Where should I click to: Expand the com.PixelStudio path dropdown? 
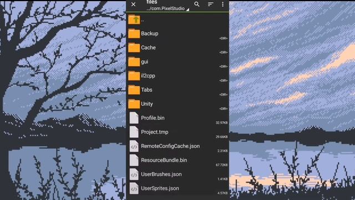[168, 8]
